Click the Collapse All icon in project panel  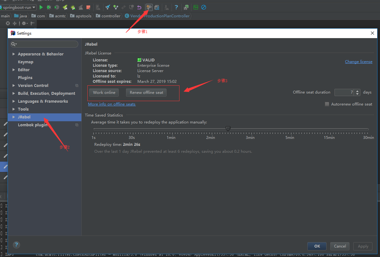(15, 23)
